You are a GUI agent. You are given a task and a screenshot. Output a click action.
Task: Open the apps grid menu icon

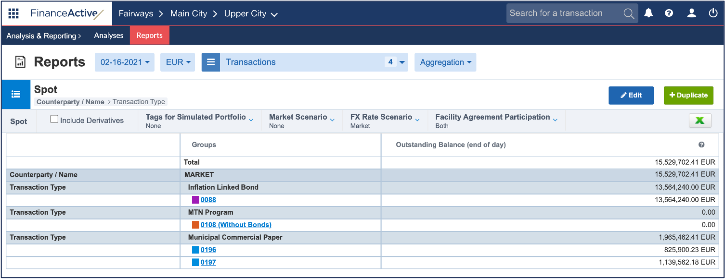[13, 13]
